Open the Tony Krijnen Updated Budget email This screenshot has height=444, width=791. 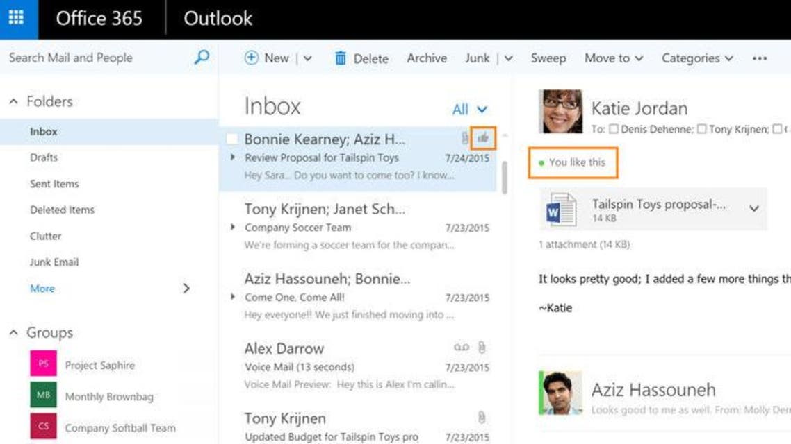(358, 425)
